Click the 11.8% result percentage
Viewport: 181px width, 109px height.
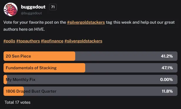coord(167,91)
